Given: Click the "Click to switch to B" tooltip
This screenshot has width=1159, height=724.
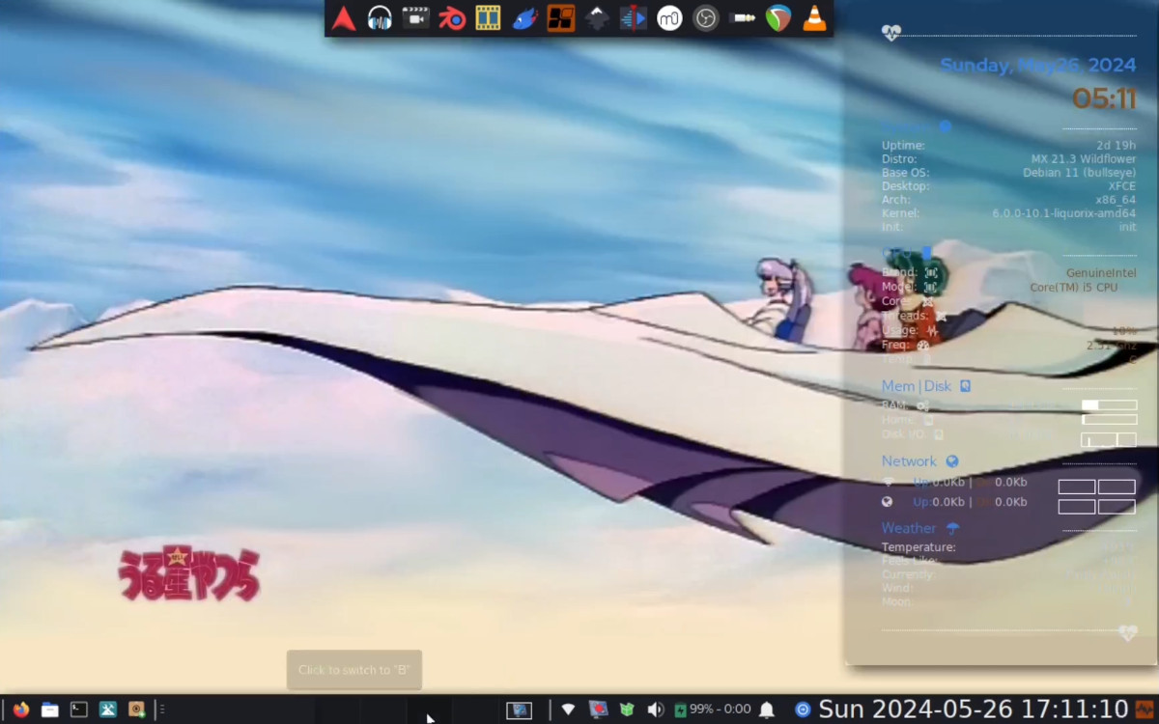Looking at the screenshot, I should tap(353, 670).
